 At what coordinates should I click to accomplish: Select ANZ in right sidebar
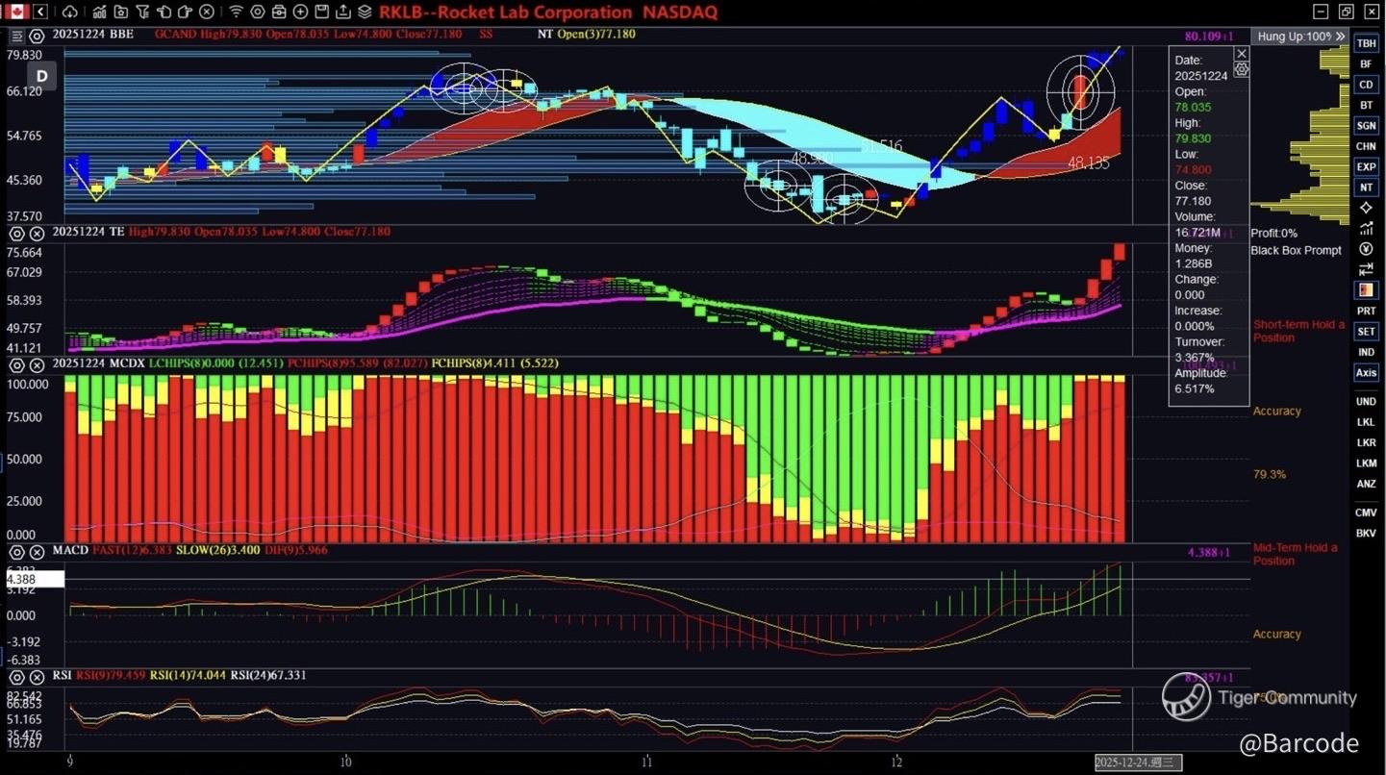[x=1365, y=484]
